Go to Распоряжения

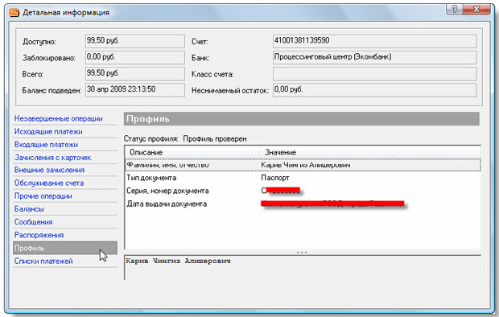coord(39,235)
